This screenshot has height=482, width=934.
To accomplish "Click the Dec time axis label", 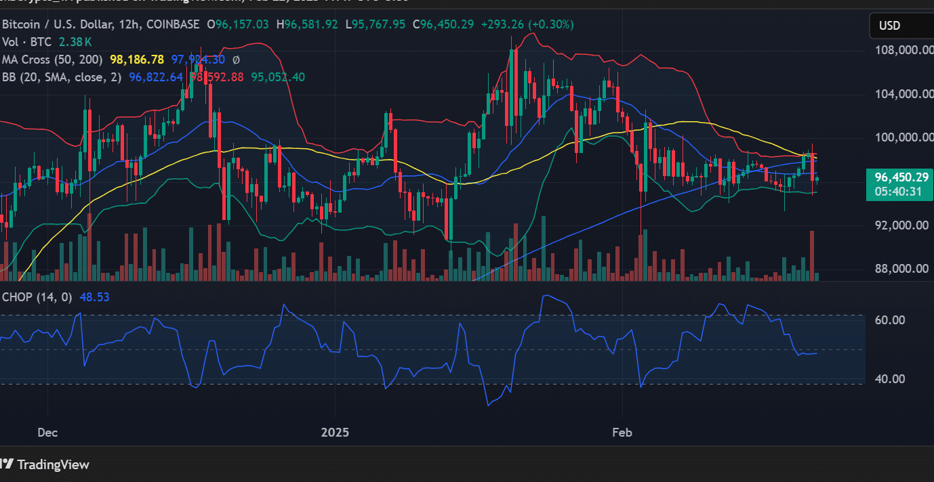I will (x=48, y=432).
